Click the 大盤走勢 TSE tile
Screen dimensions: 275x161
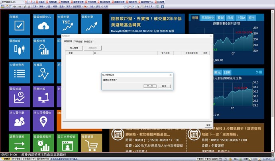pos(66,23)
